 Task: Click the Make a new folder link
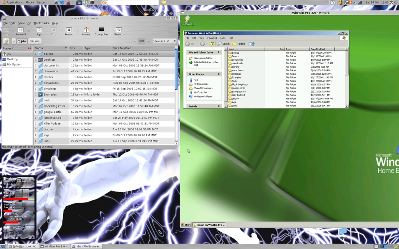point(203,58)
